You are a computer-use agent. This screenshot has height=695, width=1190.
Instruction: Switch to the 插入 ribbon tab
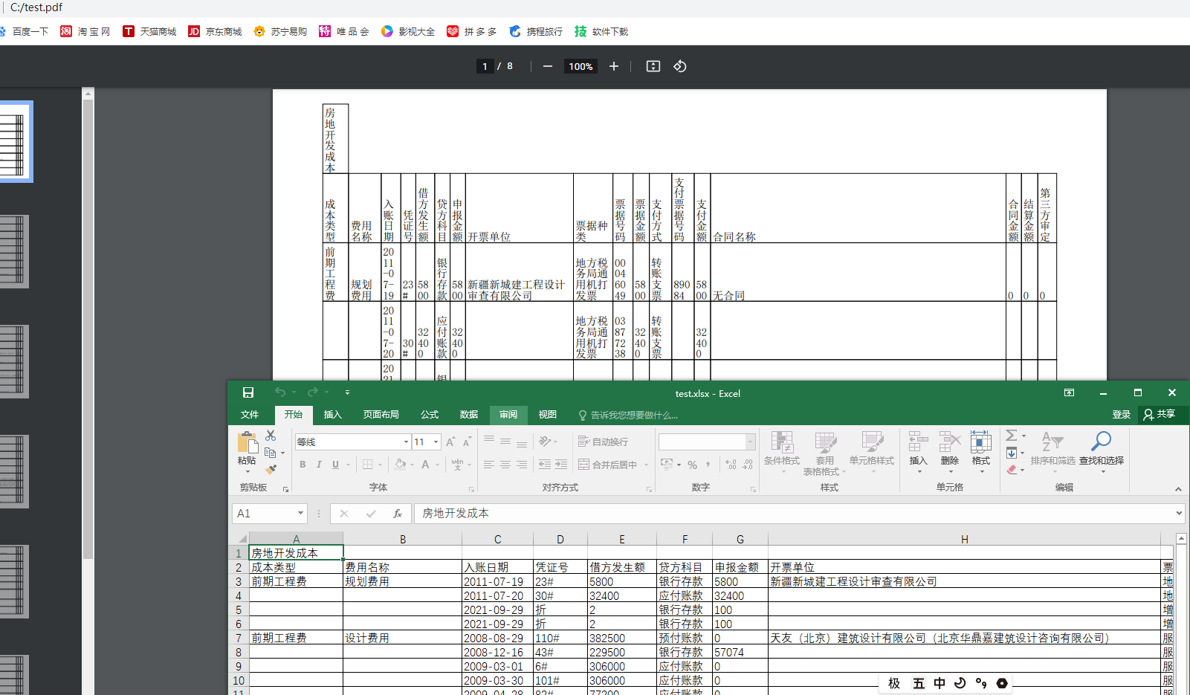click(x=333, y=415)
